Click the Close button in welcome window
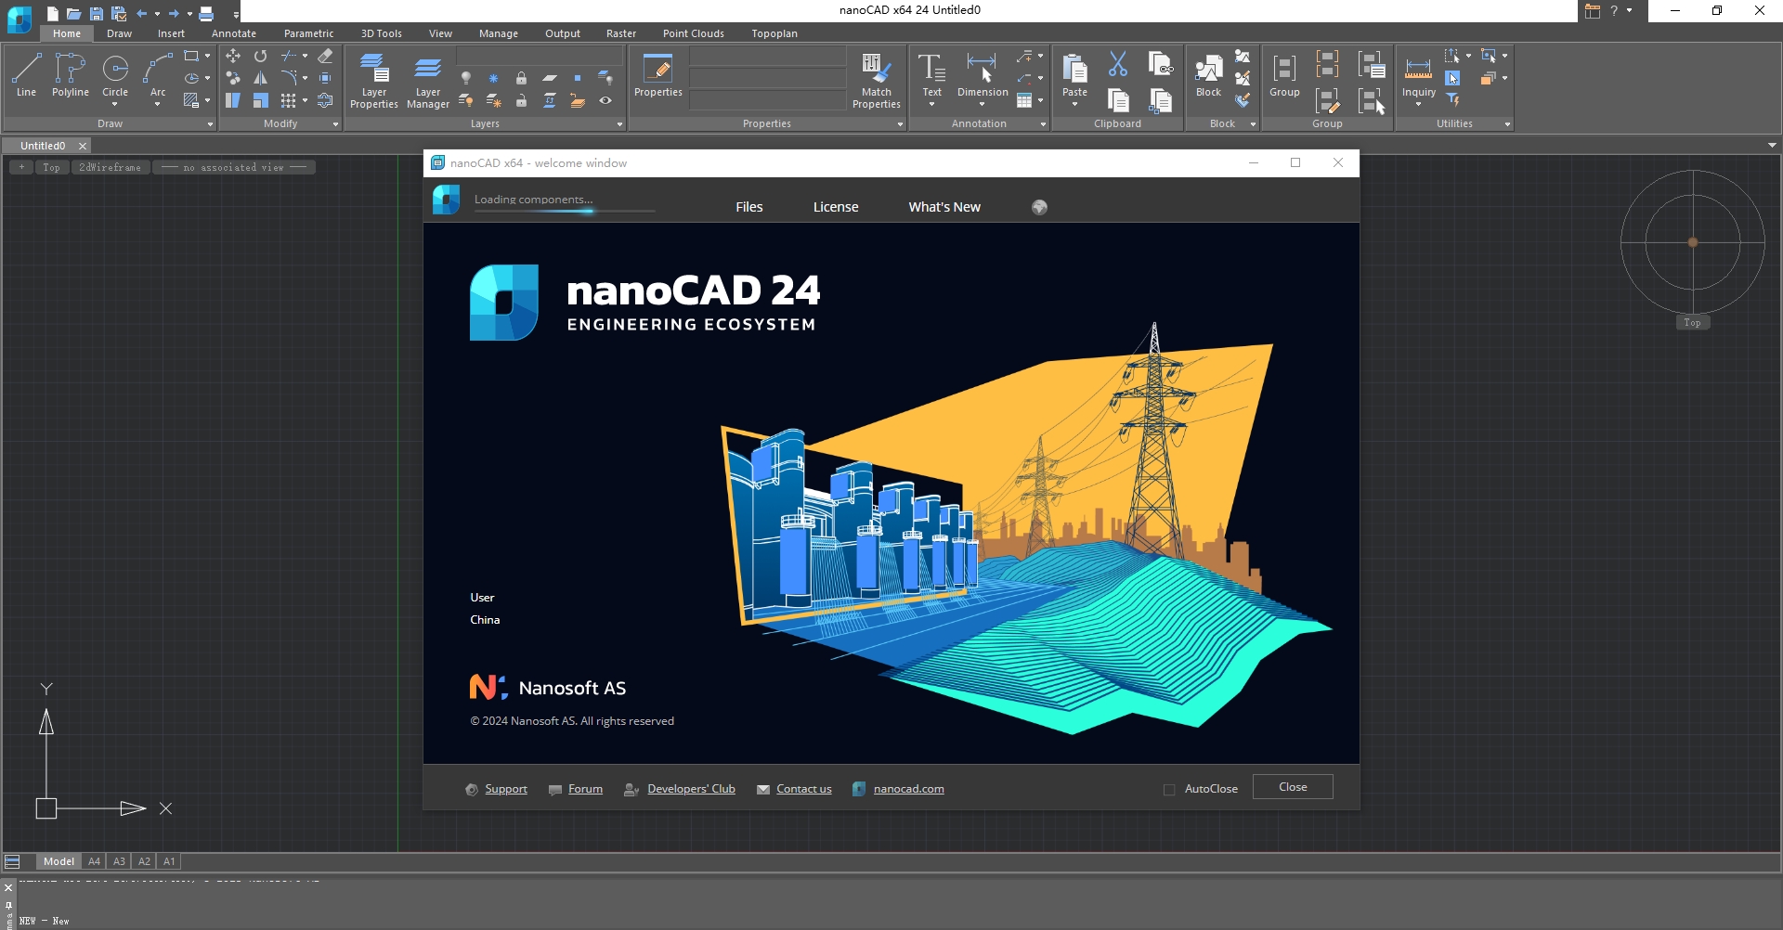 point(1292,786)
